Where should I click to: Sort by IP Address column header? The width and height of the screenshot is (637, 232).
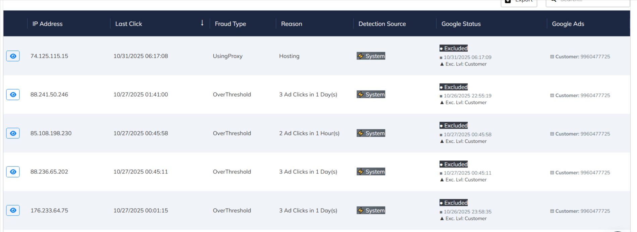[x=47, y=24]
